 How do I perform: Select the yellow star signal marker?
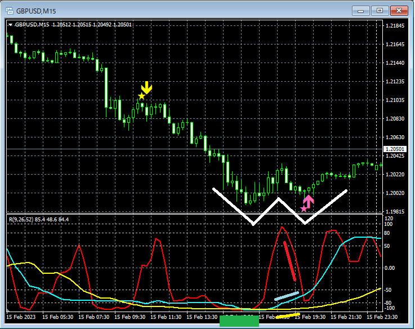point(141,96)
